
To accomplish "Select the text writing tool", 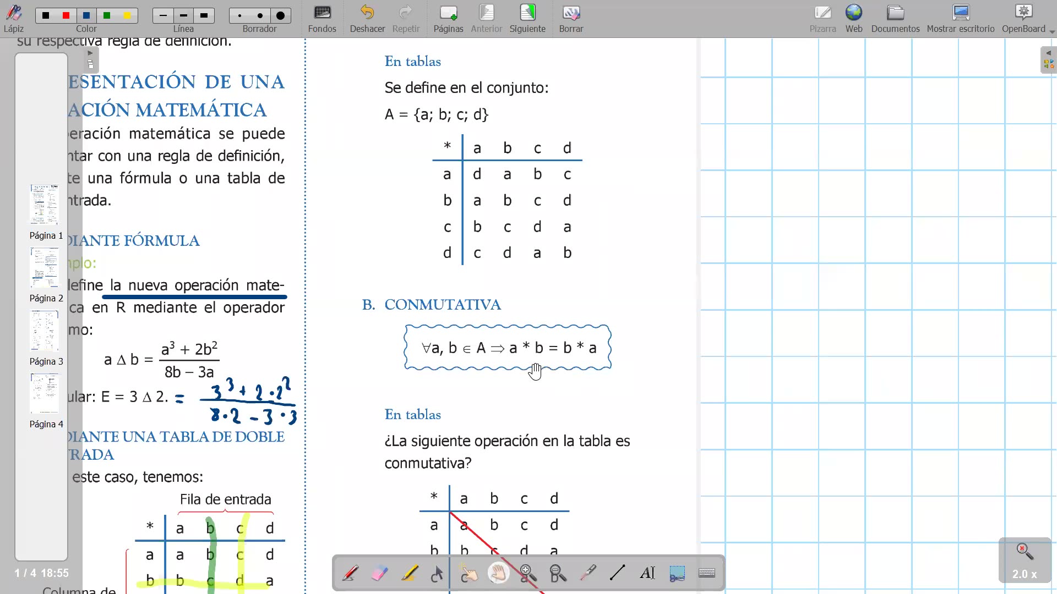I will 647,574.
